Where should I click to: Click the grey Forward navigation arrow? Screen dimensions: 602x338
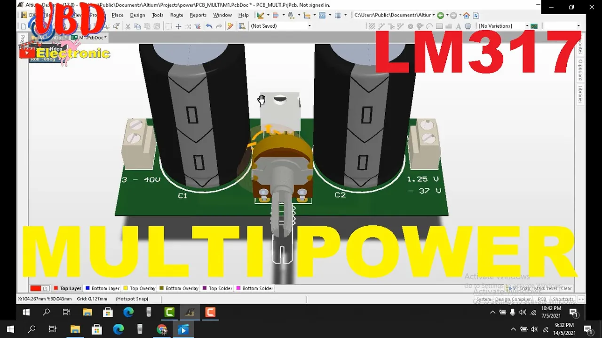(453, 15)
